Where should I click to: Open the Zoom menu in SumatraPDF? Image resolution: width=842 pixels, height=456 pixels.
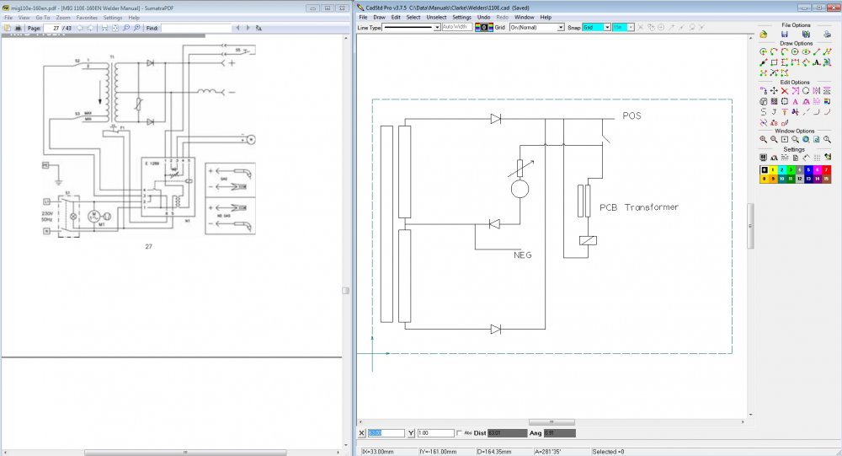tap(63, 18)
